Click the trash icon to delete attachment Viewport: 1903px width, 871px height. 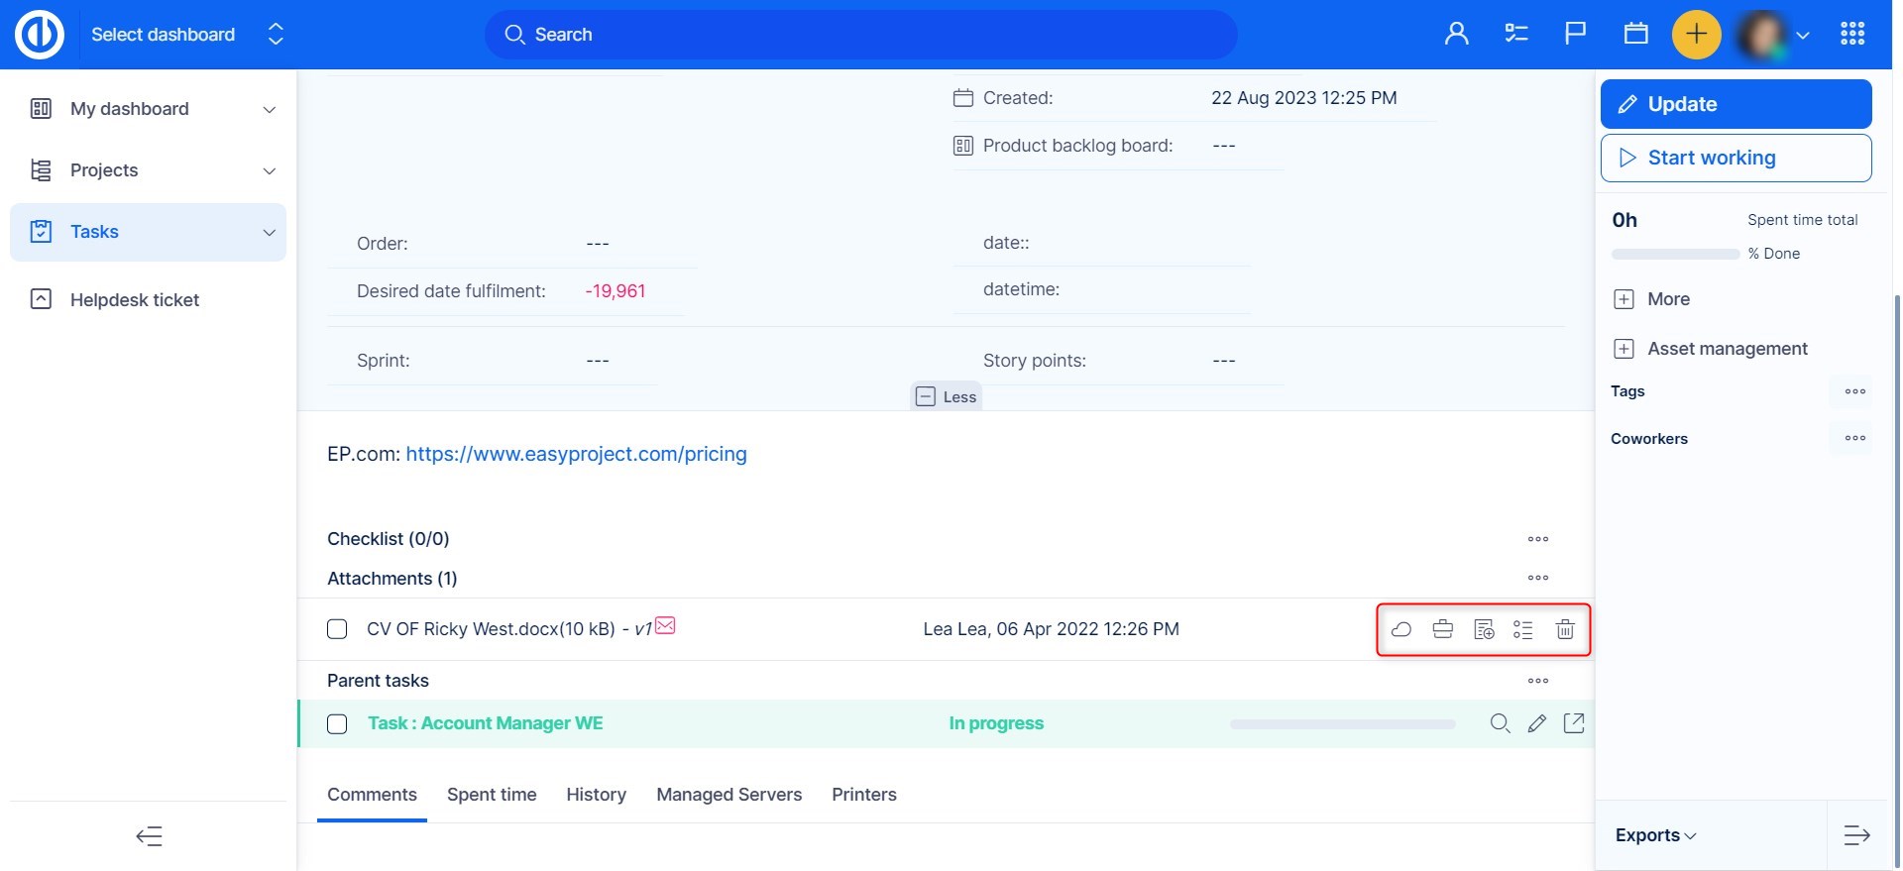click(x=1565, y=629)
